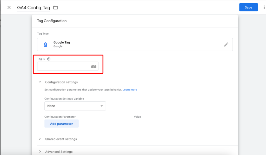The image size is (266, 155).
Task: Save the GA4 Config_Tag
Action: (248, 7)
